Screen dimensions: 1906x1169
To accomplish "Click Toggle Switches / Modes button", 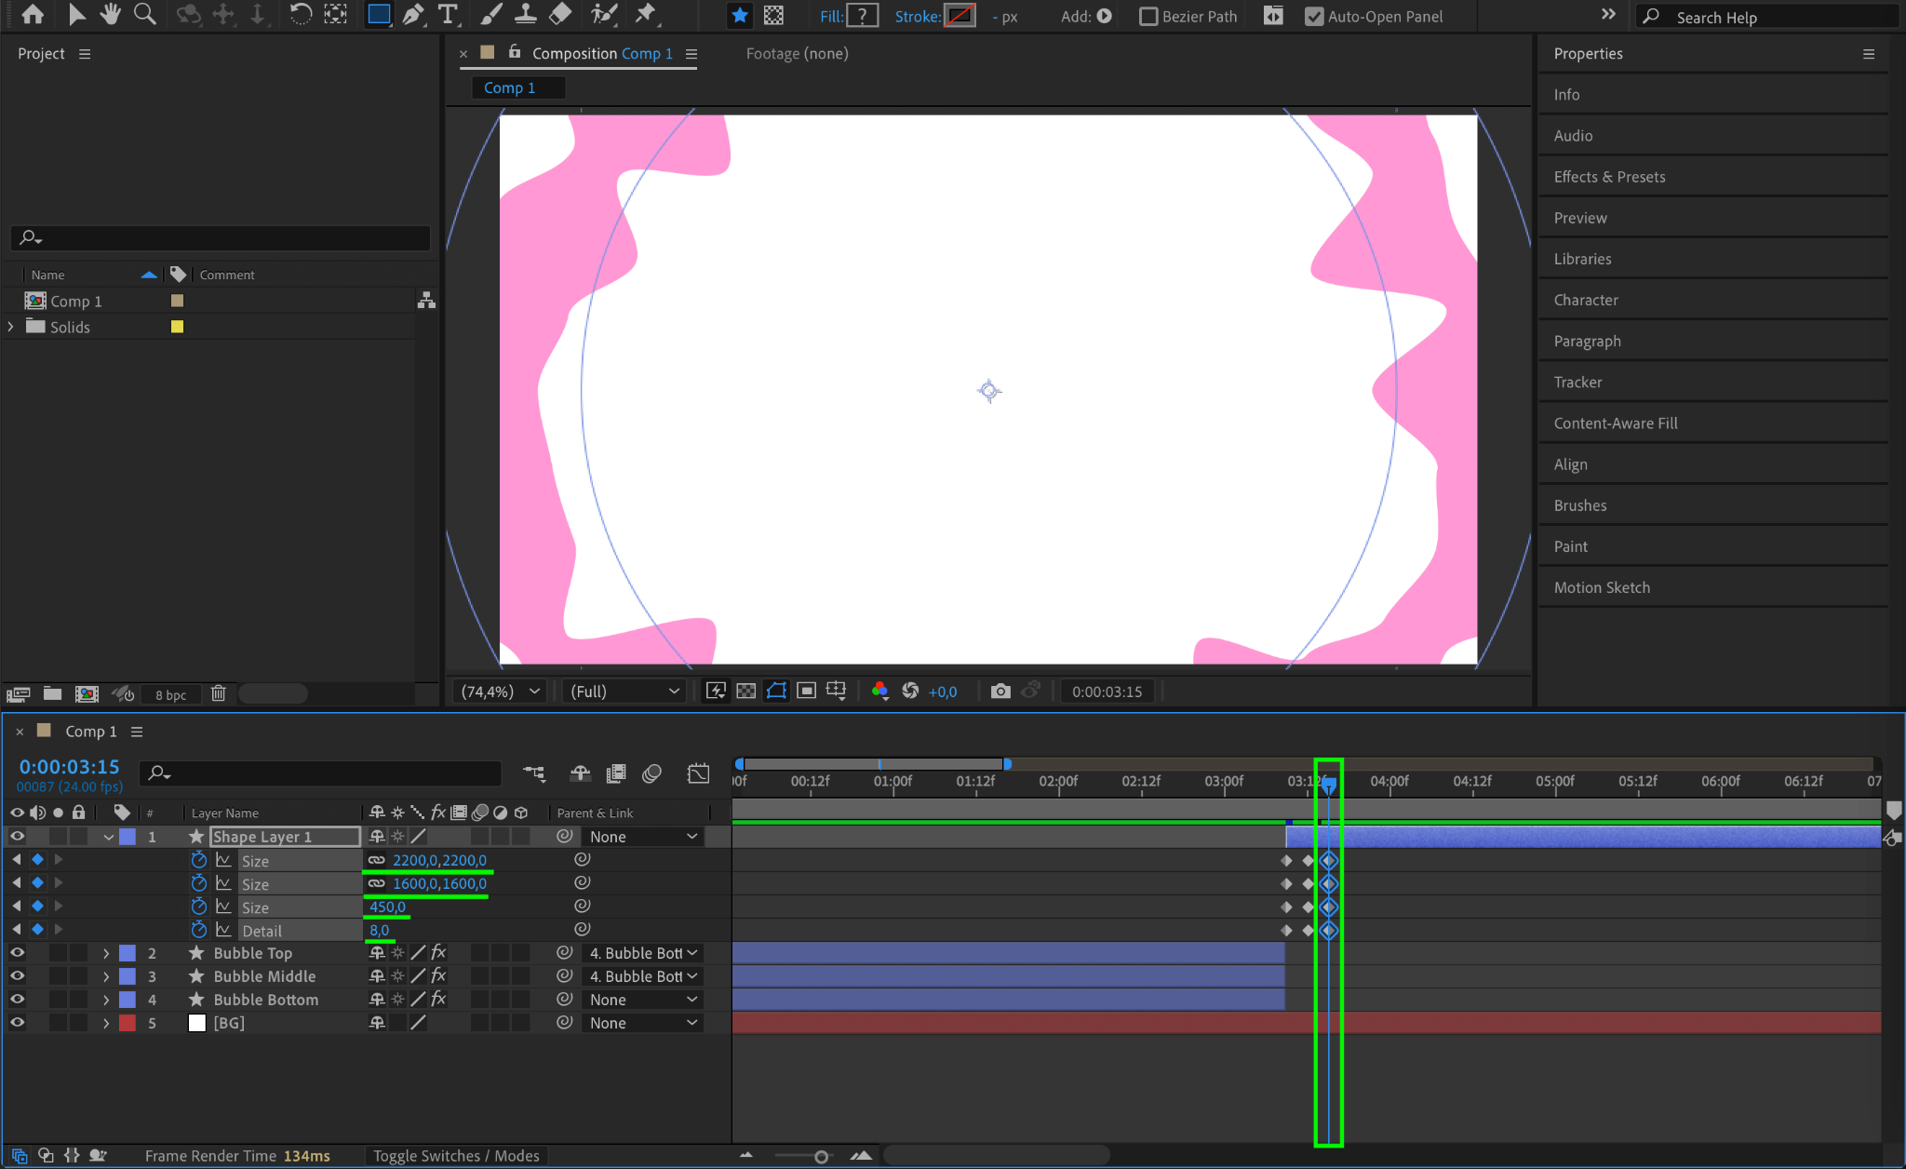I will pyautogui.click(x=456, y=1156).
